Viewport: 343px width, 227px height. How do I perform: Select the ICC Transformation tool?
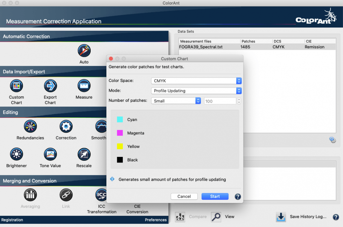click(101, 195)
